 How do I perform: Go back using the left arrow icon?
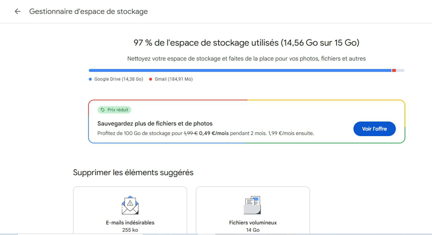tap(18, 11)
